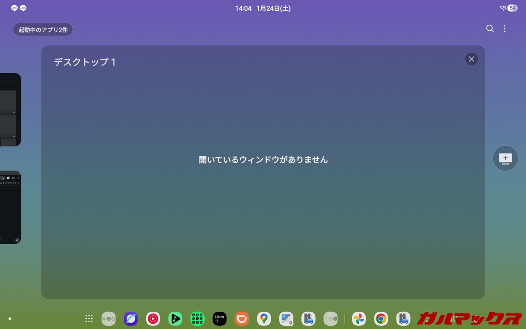Tap the battery indicator in status bar
The width and height of the screenshot is (526, 329).
512,8
